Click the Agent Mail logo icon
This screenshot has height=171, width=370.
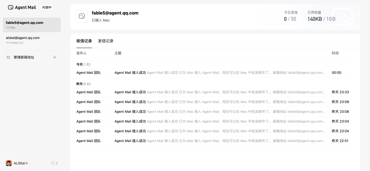[x=11, y=7]
